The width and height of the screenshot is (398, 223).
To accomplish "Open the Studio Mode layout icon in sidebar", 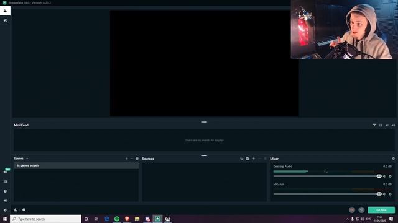I will [x=5, y=181].
